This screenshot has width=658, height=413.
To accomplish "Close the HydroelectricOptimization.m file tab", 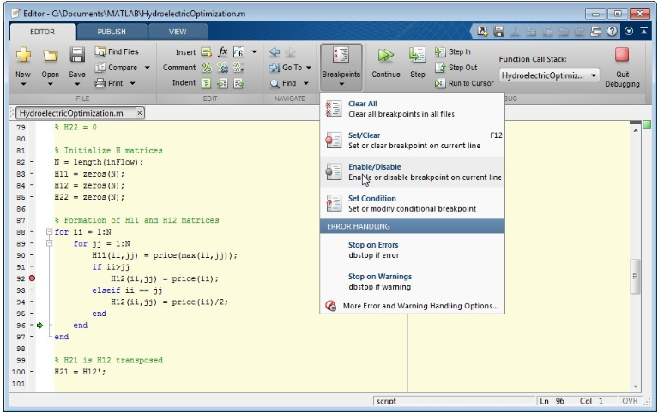I will coord(140,113).
